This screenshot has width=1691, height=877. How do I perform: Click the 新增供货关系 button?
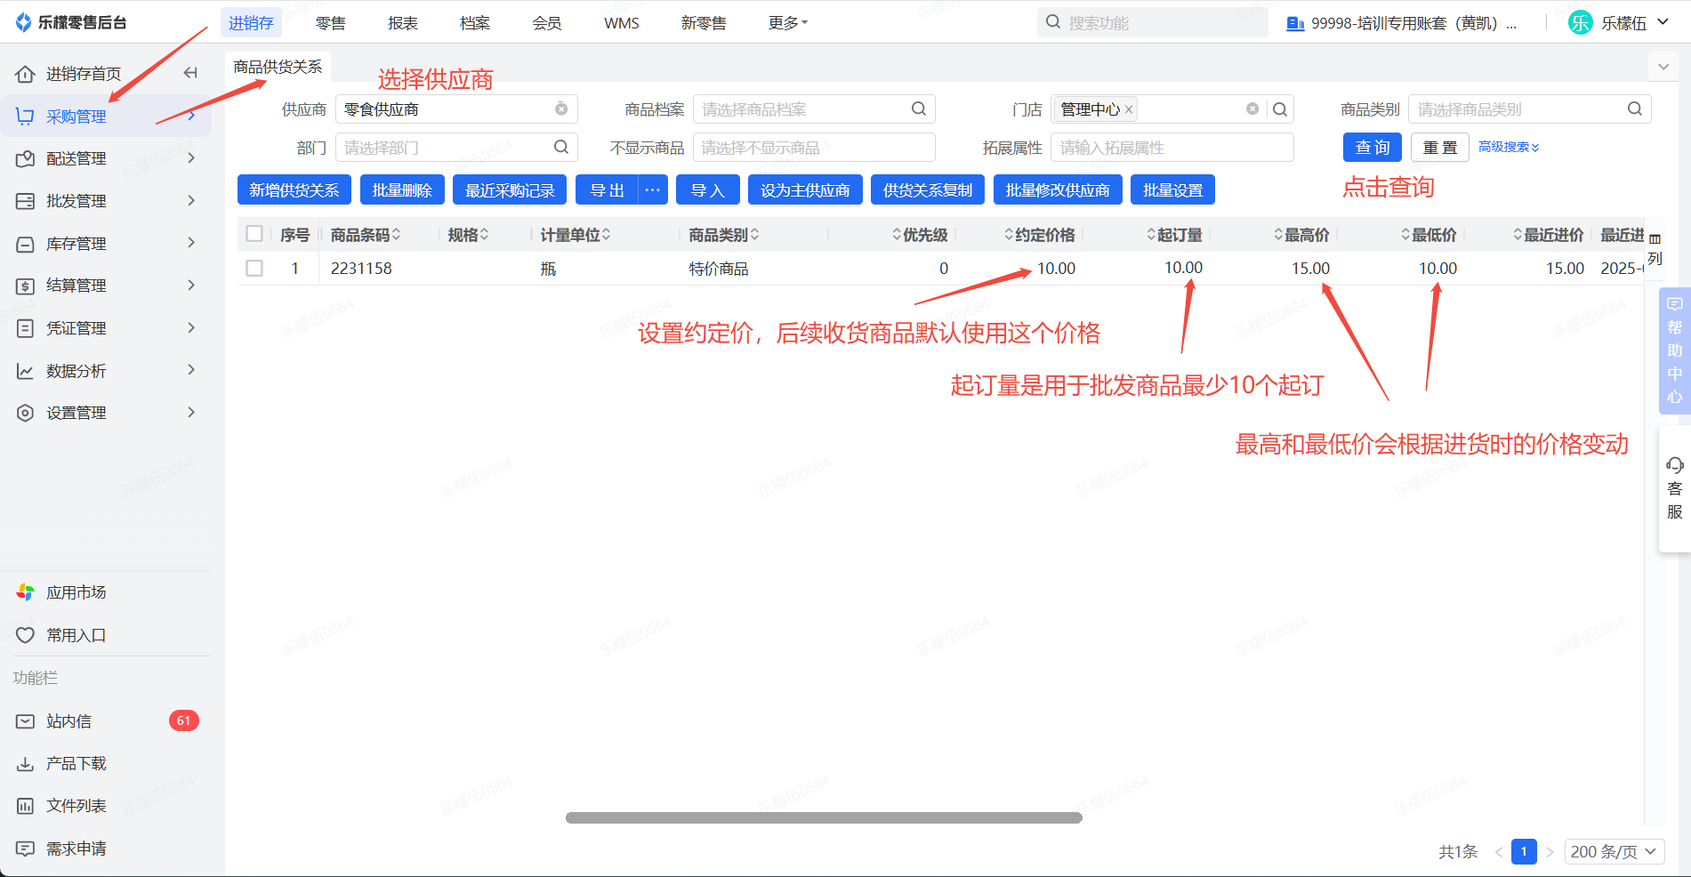coord(294,190)
